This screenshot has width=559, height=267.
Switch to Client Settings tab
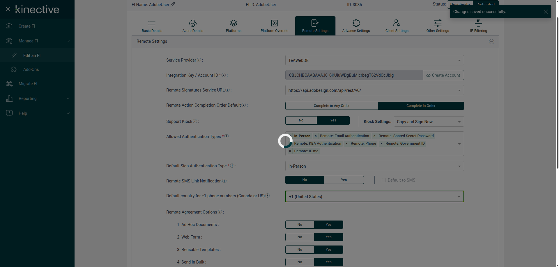pyautogui.click(x=397, y=26)
